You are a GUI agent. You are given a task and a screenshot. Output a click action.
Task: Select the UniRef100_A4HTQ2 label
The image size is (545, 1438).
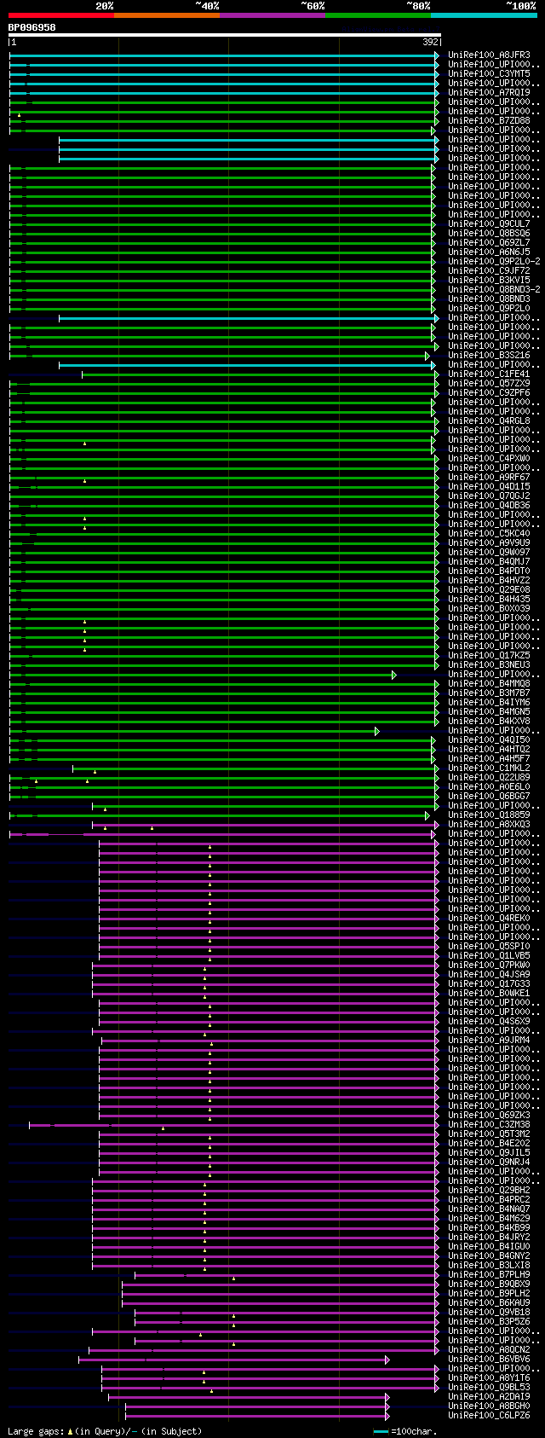pyautogui.click(x=489, y=750)
